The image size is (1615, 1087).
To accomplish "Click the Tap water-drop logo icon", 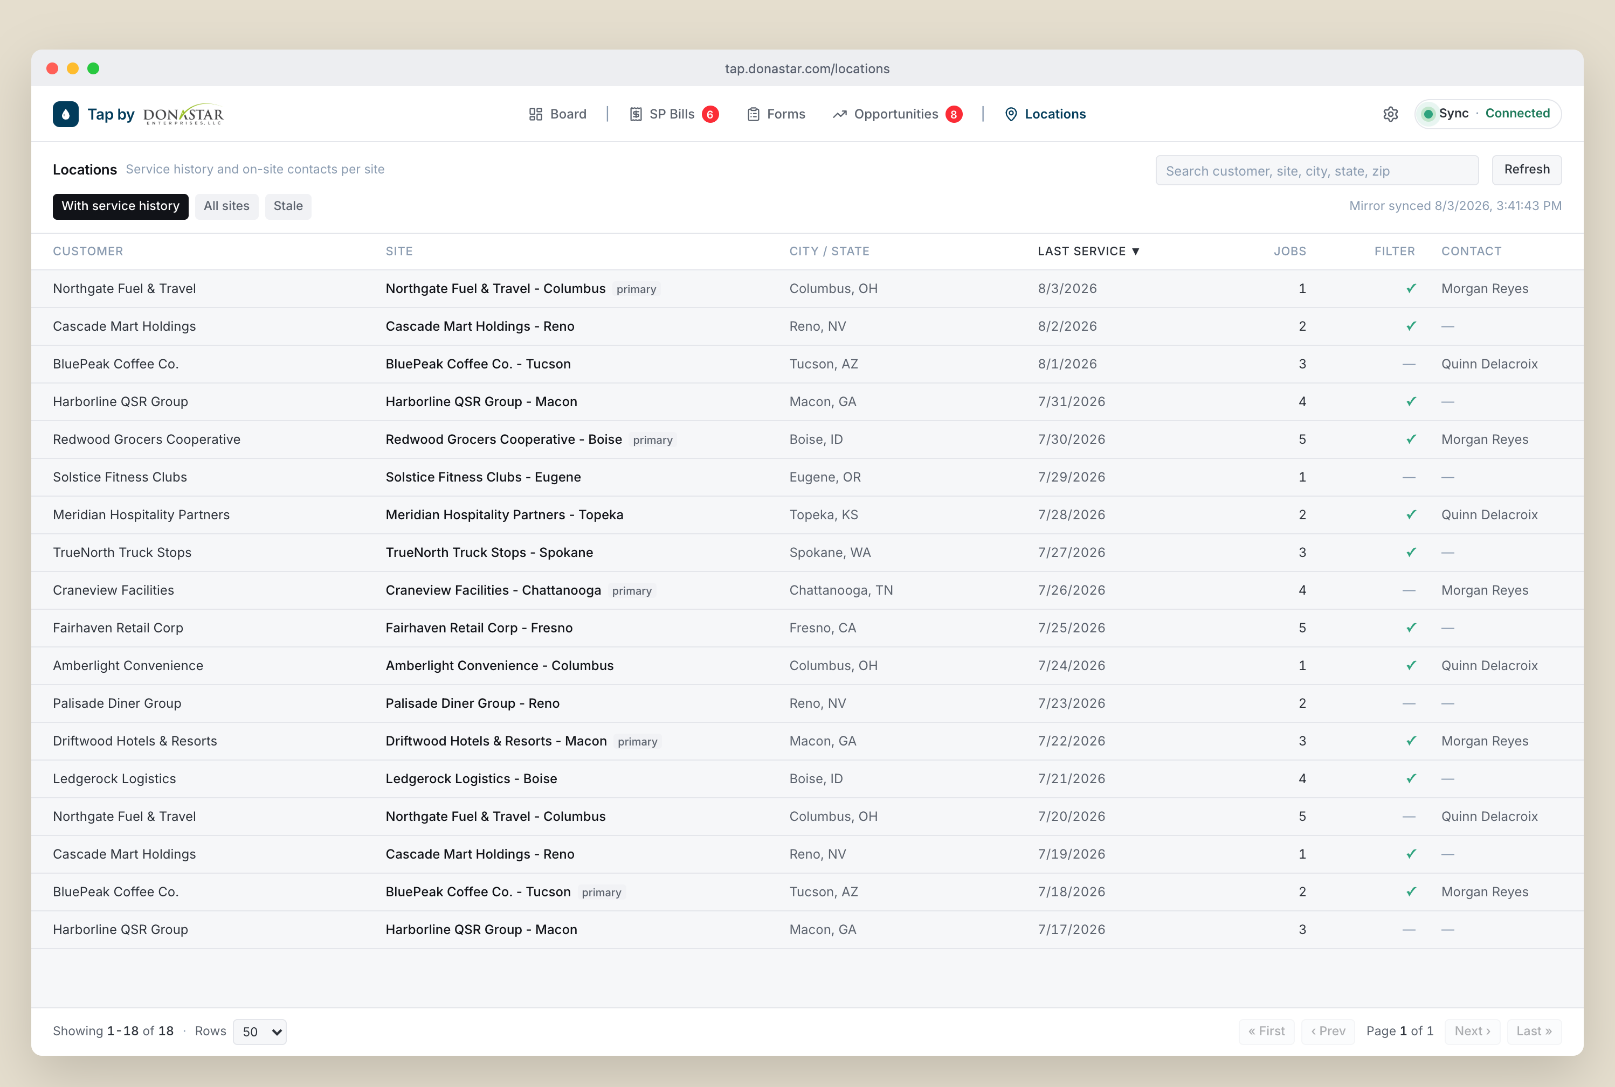I will coord(65,114).
